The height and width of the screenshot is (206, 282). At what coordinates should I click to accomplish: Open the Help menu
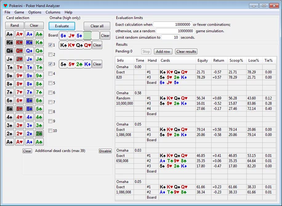pos(68,12)
